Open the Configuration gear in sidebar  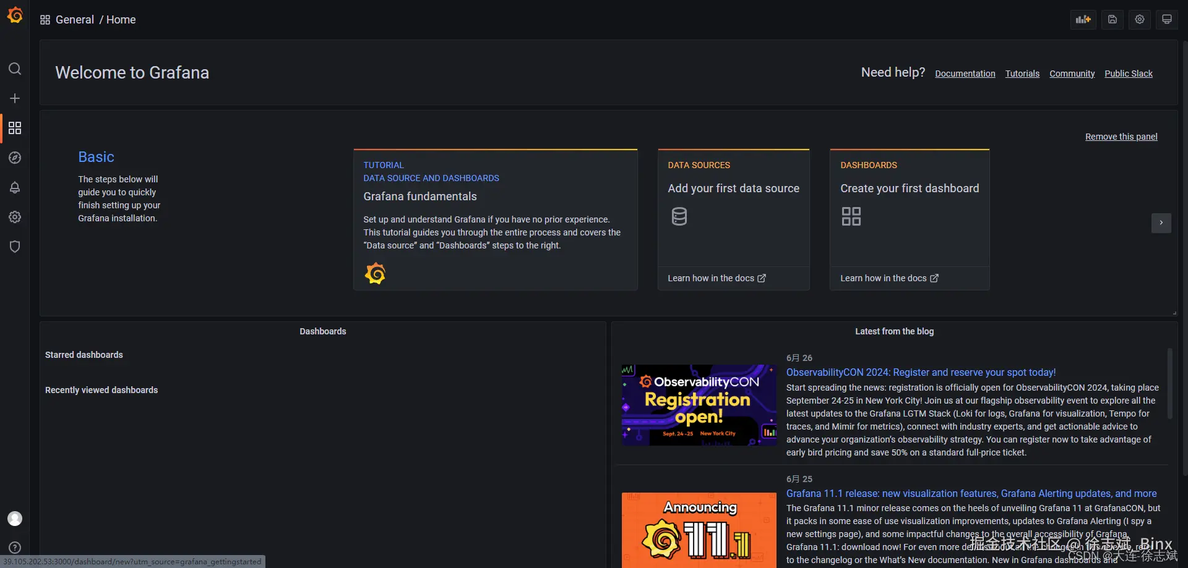(15, 217)
